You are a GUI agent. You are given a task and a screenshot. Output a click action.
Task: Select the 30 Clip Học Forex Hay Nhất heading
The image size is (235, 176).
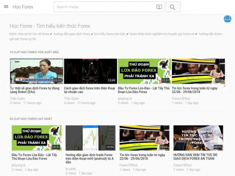point(31,119)
